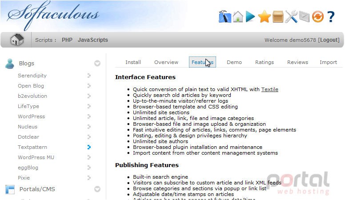This screenshot has height=200, width=345.
Task: Open ratings with gold star icon
Action: pos(264,17)
